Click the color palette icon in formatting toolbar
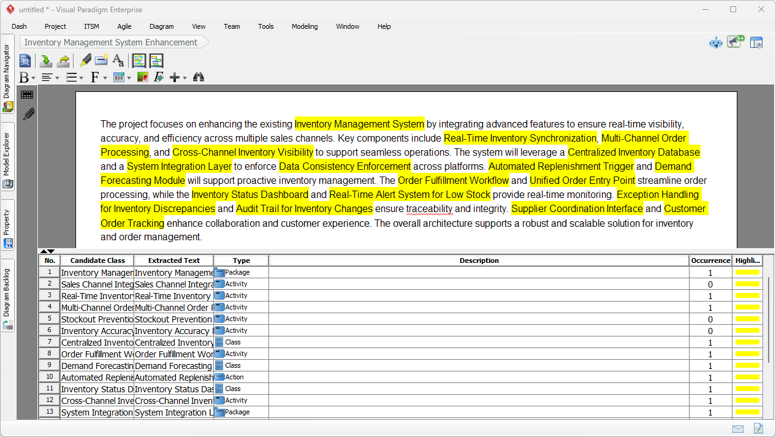The height and width of the screenshot is (437, 776). 142,77
